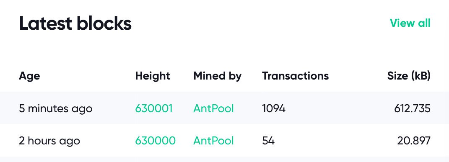Open AntPool miner link for block 630001
The width and height of the screenshot is (449, 162).
pyautogui.click(x=214, y=108)
